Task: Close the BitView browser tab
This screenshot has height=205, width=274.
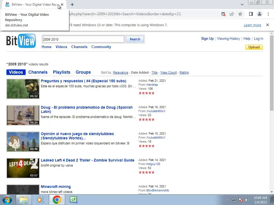Action: pyautogui.click(x=62, y=5)
